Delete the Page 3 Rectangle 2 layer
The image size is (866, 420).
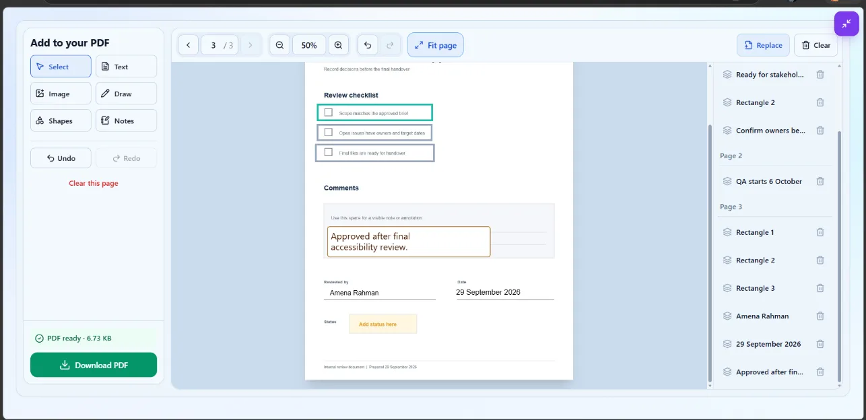tap(820, 260)
